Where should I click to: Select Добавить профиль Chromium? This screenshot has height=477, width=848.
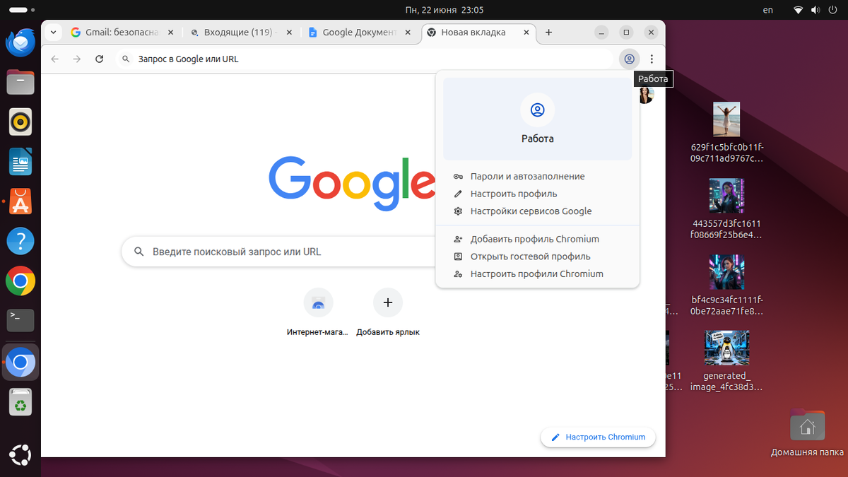pos(538,239)
